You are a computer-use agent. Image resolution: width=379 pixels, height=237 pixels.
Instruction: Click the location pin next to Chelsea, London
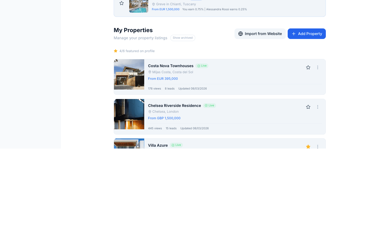[x=149, y=112]
